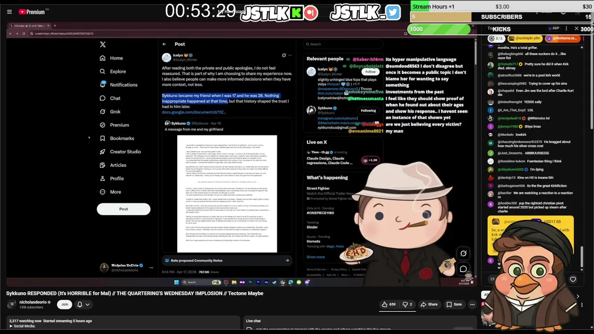Open the three-dot menu on icelyn's post

290,55
